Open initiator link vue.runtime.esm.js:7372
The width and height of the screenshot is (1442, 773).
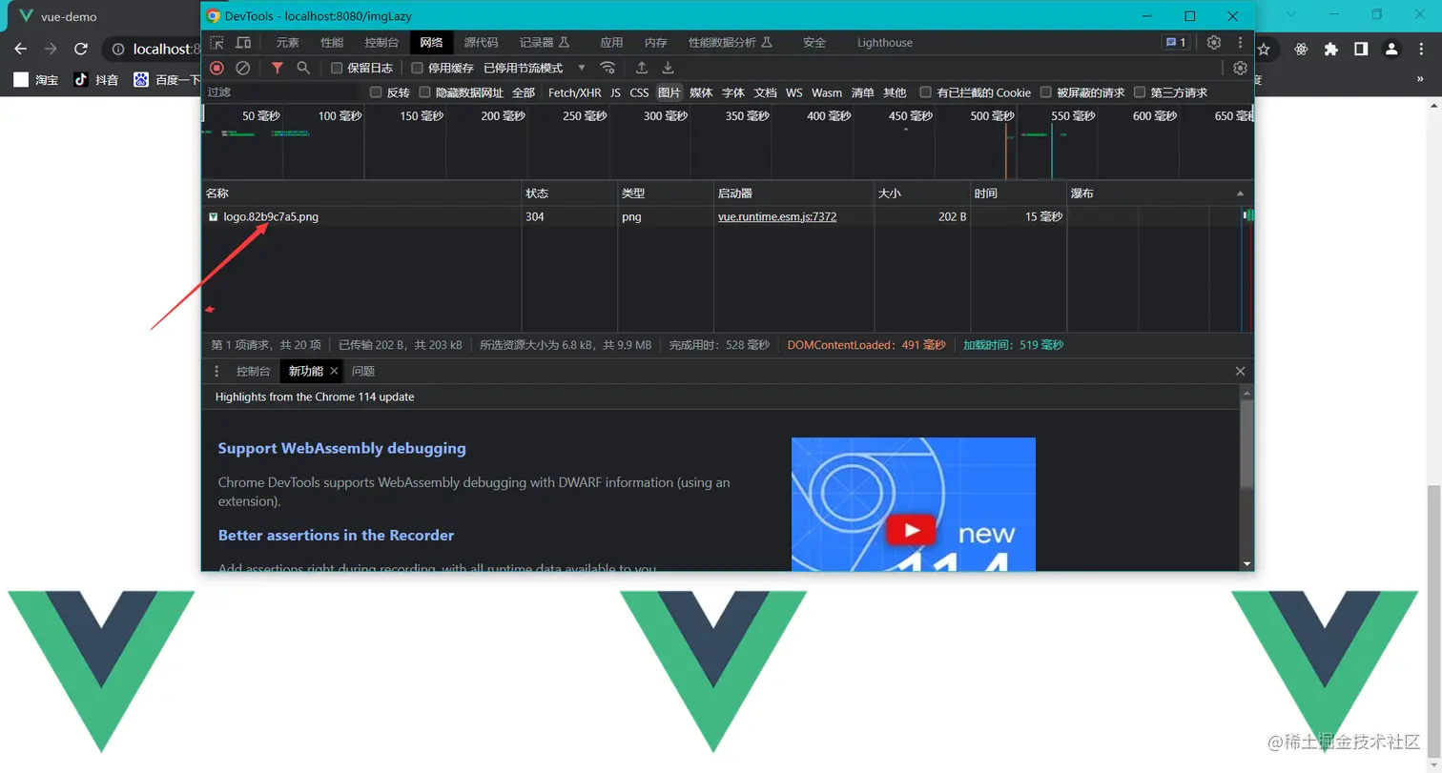click(x=777, y=216)
